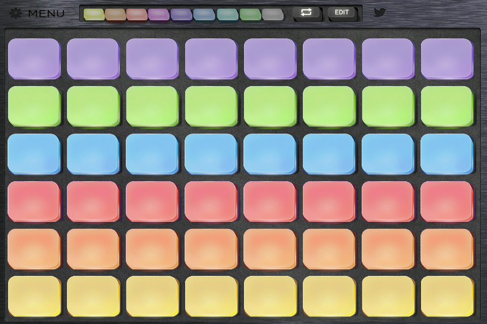Viewport: 487px width, 324px height.
Task: Tap the first purple pad
Action: pyautogui.click(x=34, y=59)
